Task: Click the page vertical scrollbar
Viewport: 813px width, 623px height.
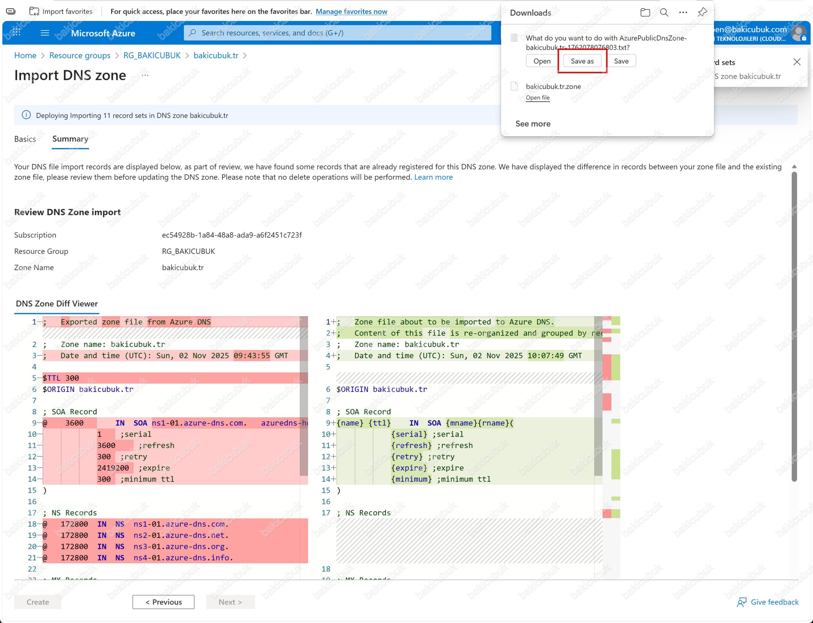Action: (794, 326)
